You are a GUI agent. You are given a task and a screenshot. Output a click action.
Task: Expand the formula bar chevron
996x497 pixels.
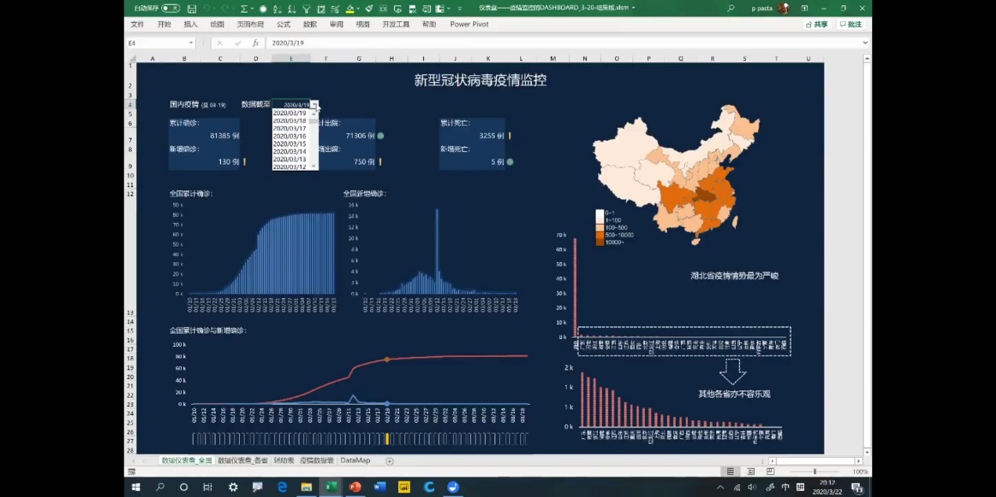(866, 43)
